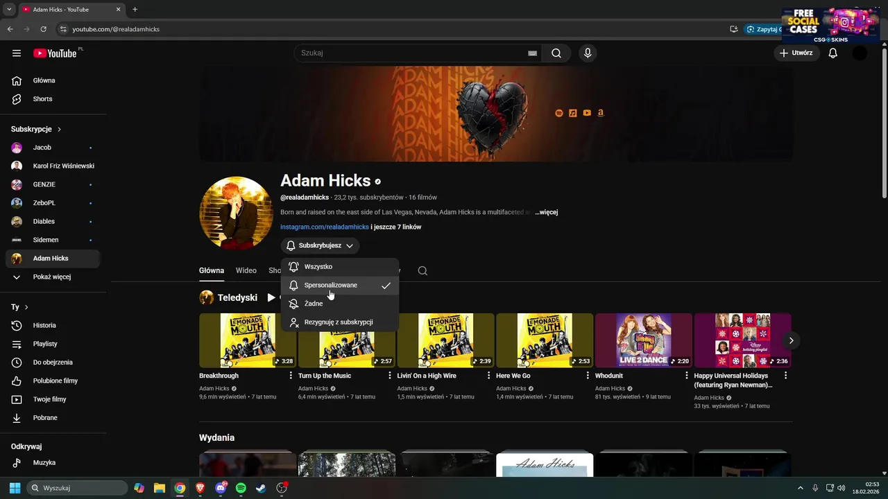Open GENZIE subscription channel

[53, 184]
